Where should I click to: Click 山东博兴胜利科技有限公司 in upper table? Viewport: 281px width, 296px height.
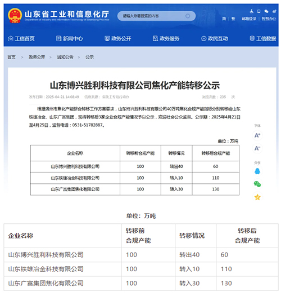click(x=75, y=166)
